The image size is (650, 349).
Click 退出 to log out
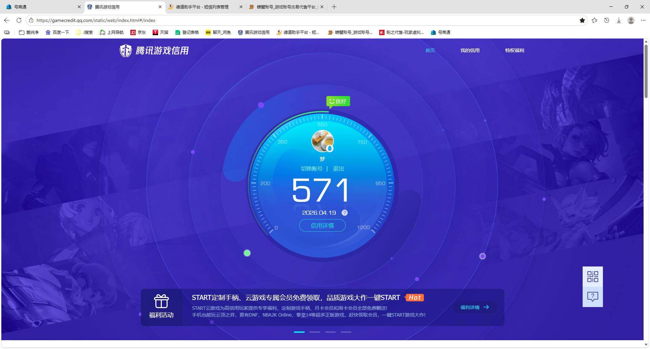tap(338, 169)
